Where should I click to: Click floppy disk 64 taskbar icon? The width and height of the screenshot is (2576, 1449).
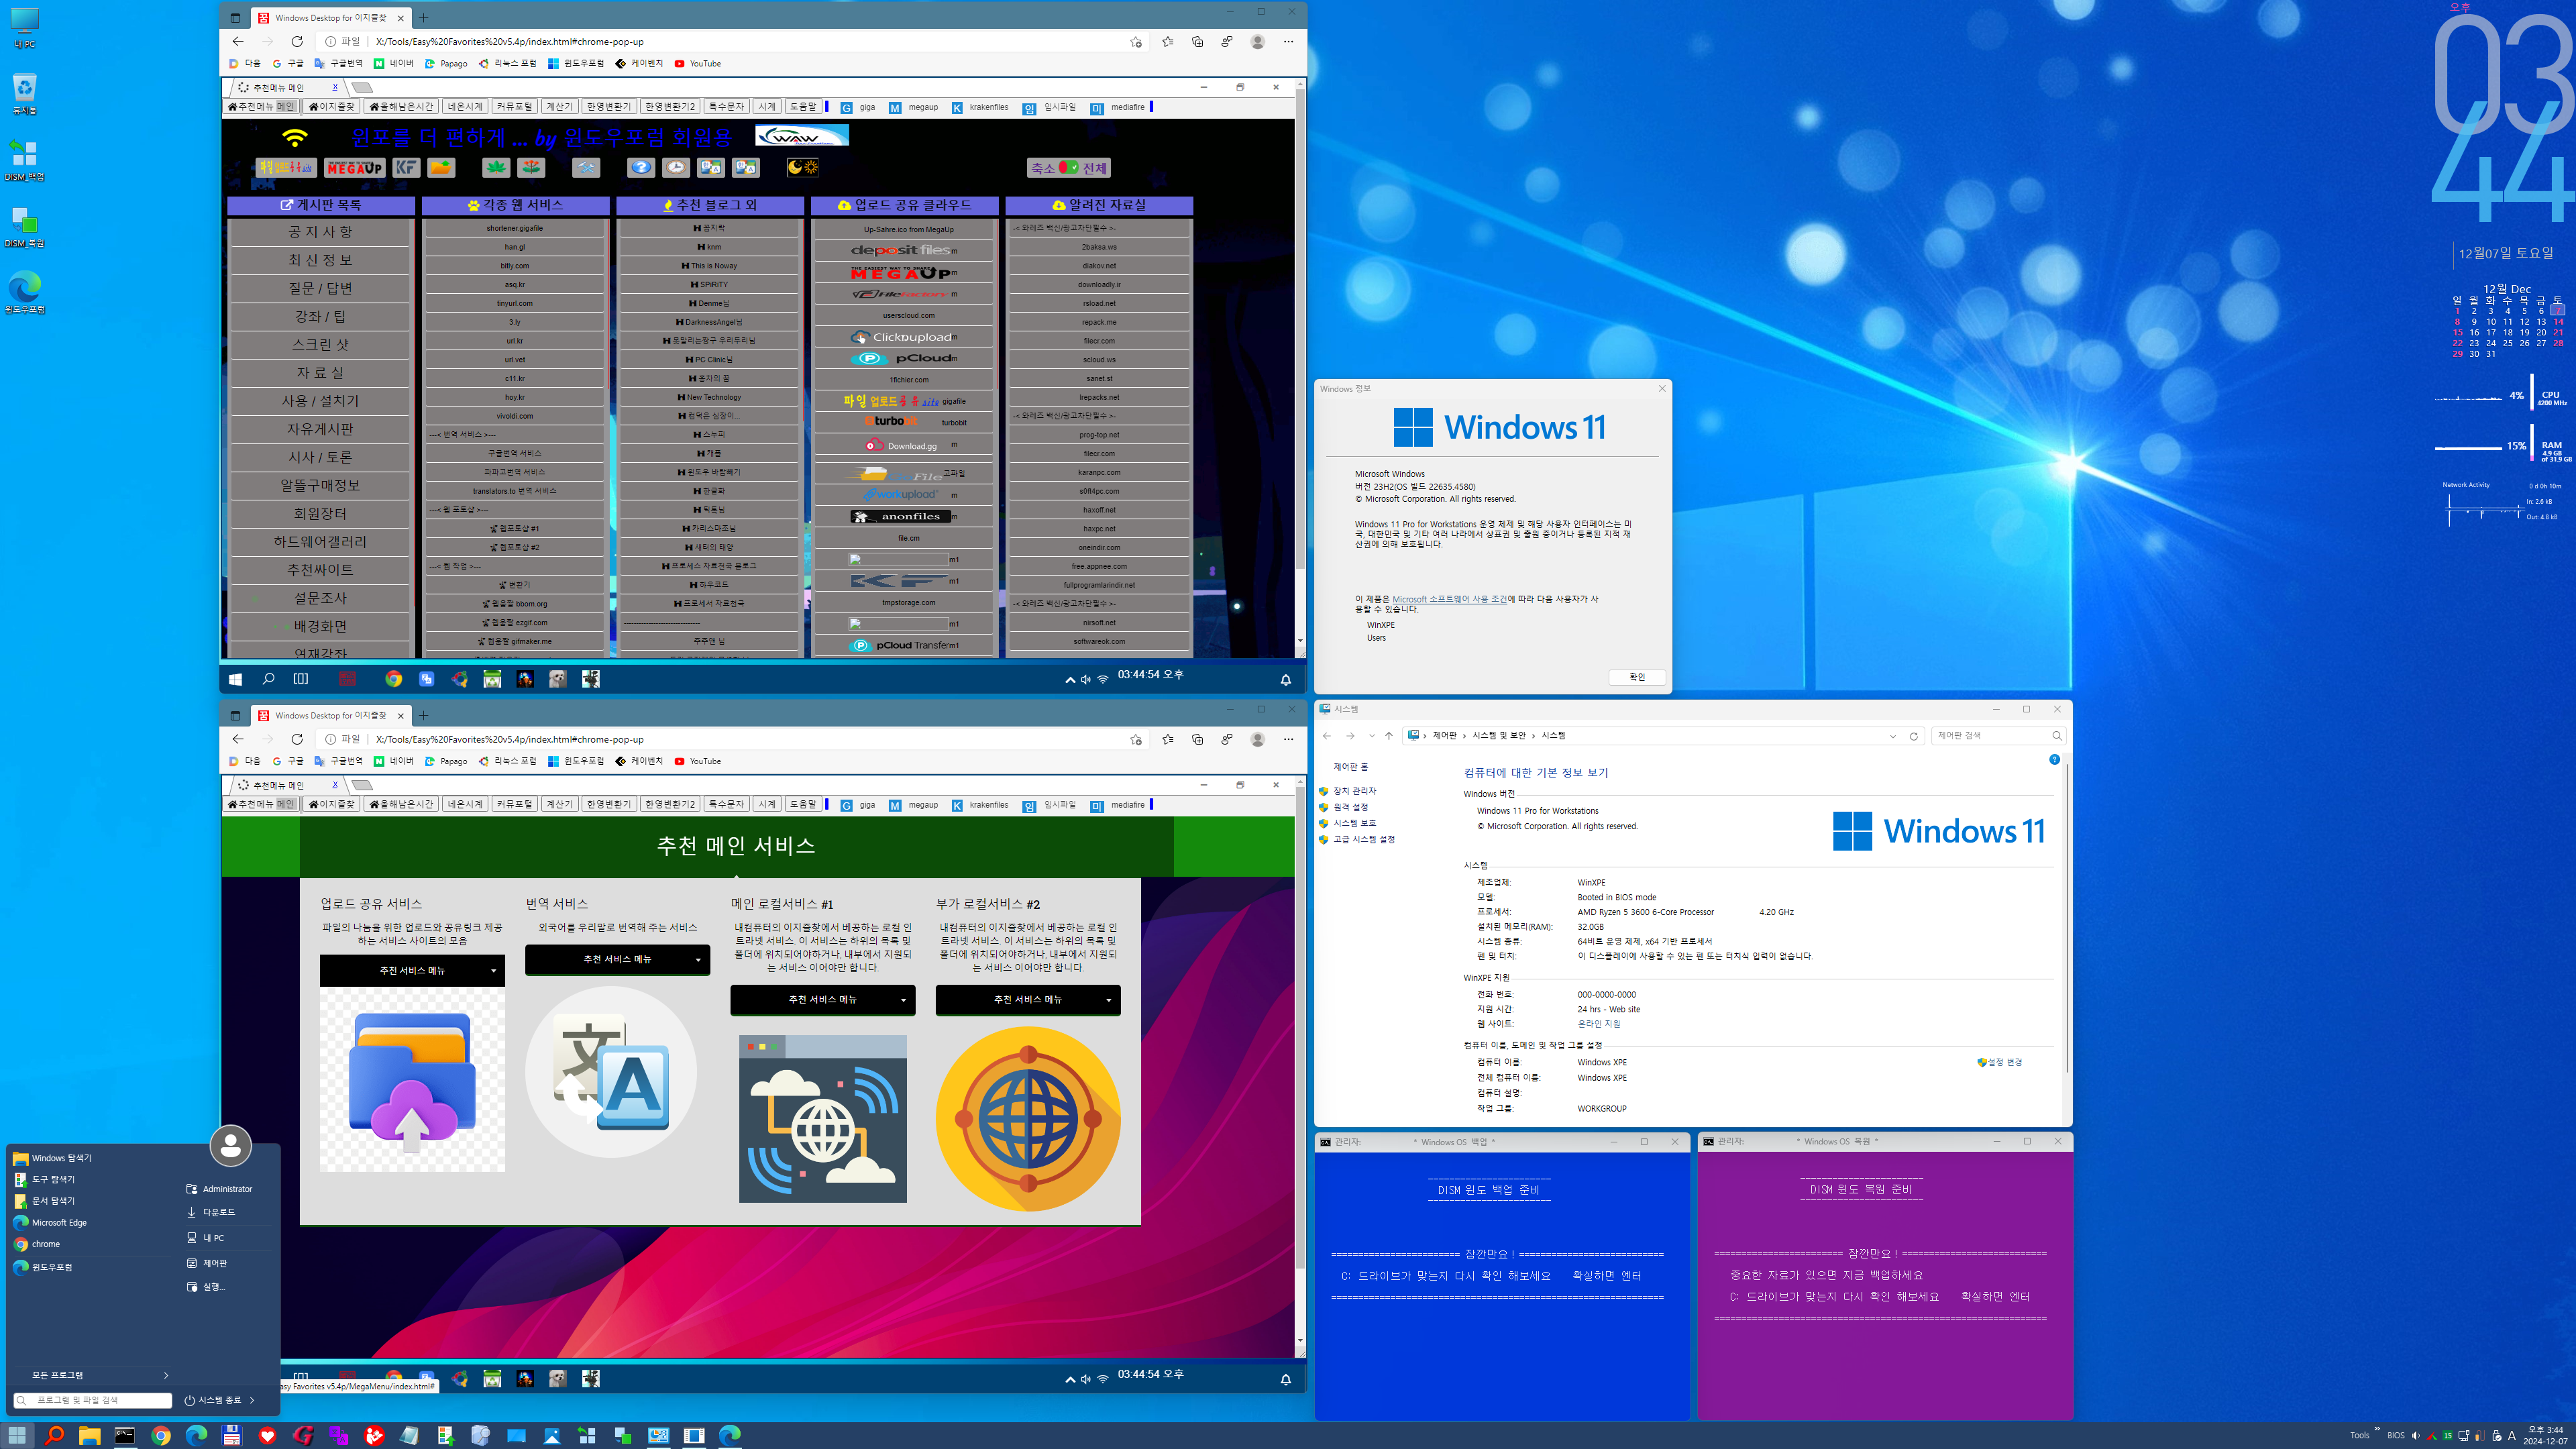point(232,1435)
